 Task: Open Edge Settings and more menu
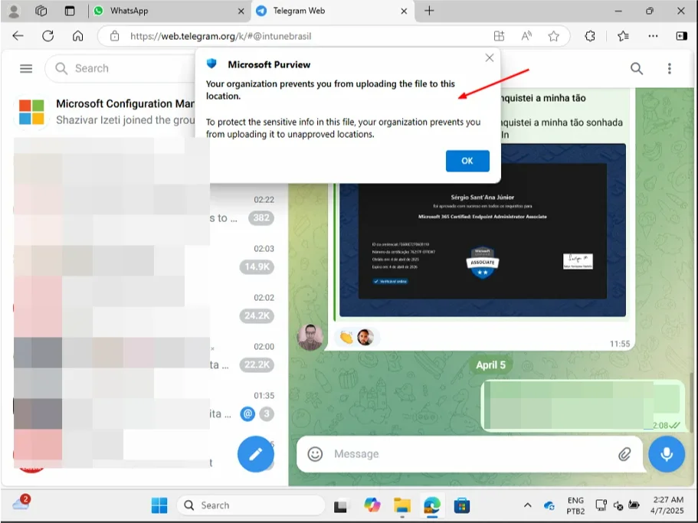point(653,36)
